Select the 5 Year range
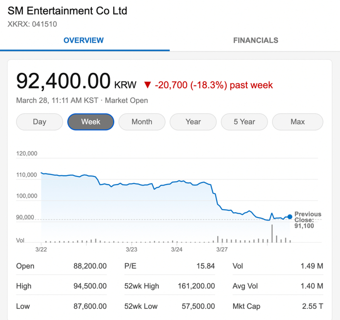The height and width of the screenshot is (320, 340). click(244, 122)
